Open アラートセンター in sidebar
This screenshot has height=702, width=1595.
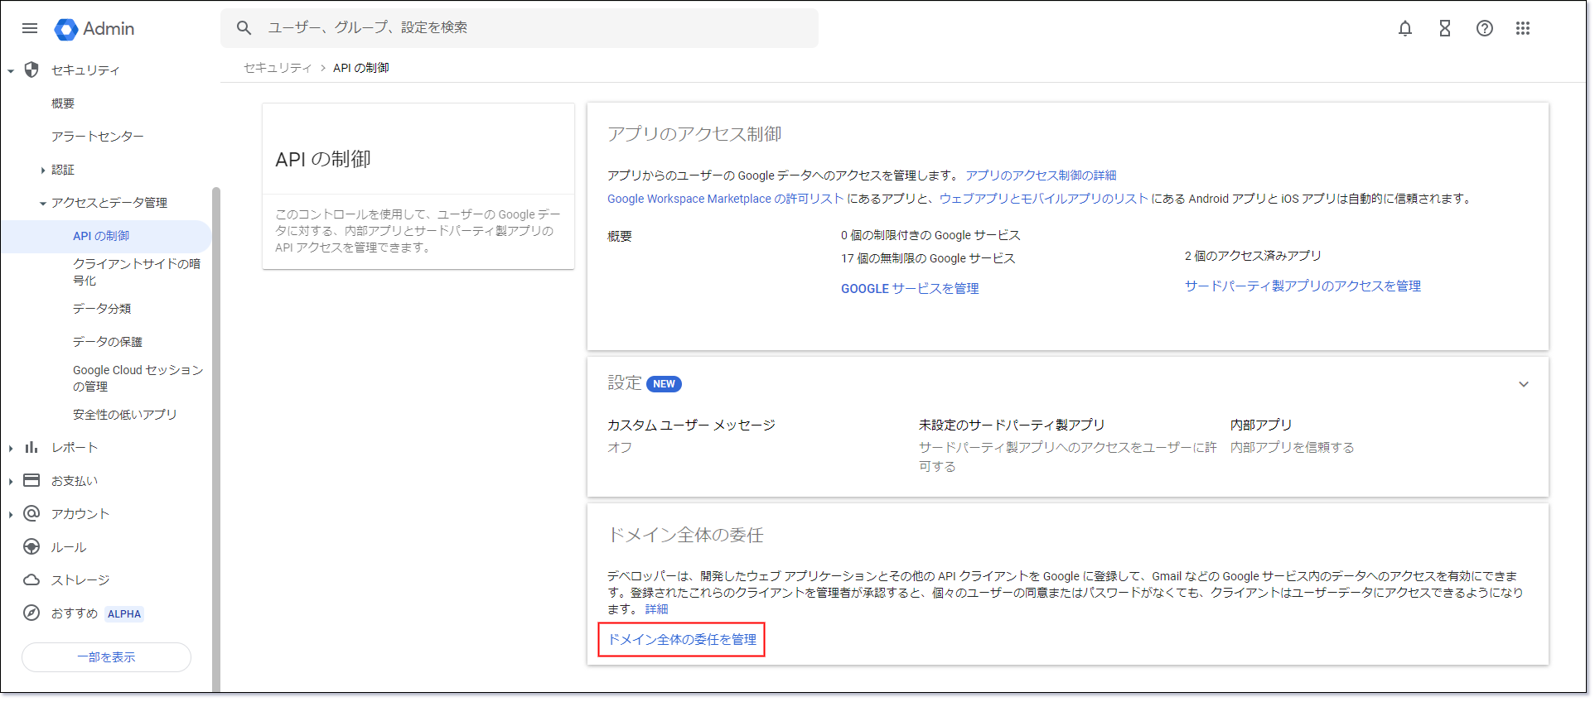point(97,137)
